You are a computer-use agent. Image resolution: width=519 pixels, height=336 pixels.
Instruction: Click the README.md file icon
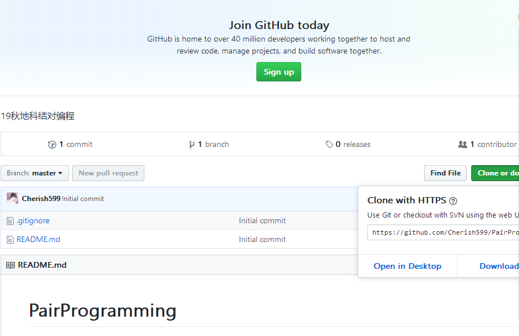(x=10, y=240)
